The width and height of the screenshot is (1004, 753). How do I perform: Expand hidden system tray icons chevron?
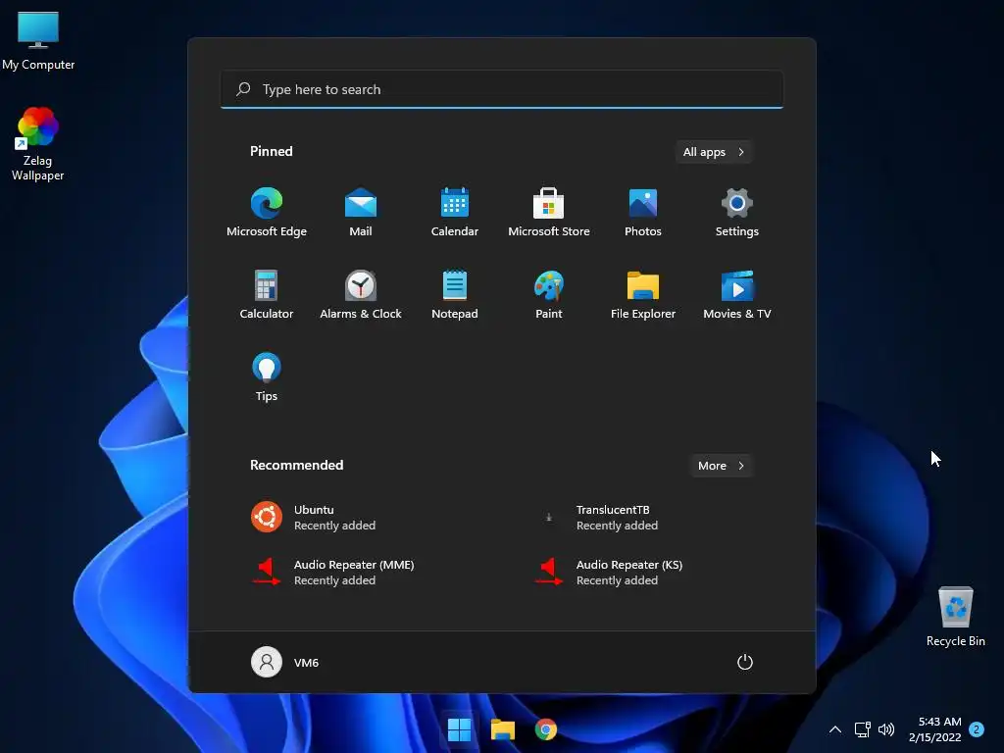pyautogui.click(x=835, y=729)
